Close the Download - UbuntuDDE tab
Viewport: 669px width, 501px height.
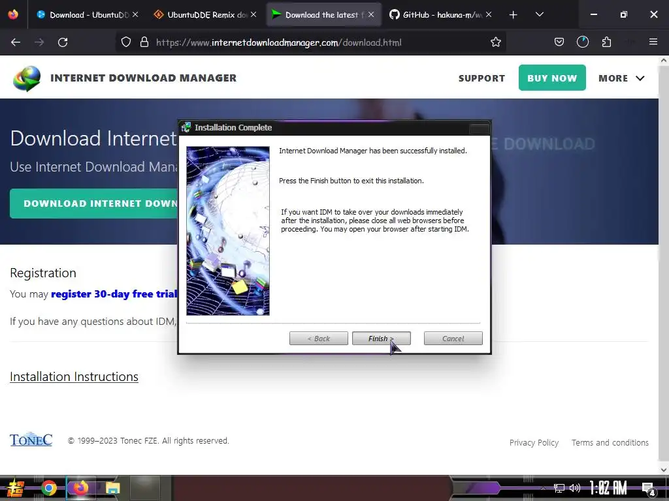pyautogui.click(x=135, y=14)
